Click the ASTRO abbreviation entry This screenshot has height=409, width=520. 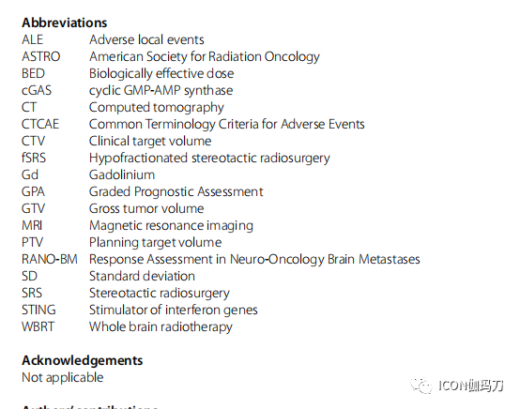(41, 56)
